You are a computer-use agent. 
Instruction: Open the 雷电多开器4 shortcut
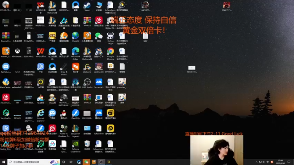(x=111, y=114)
